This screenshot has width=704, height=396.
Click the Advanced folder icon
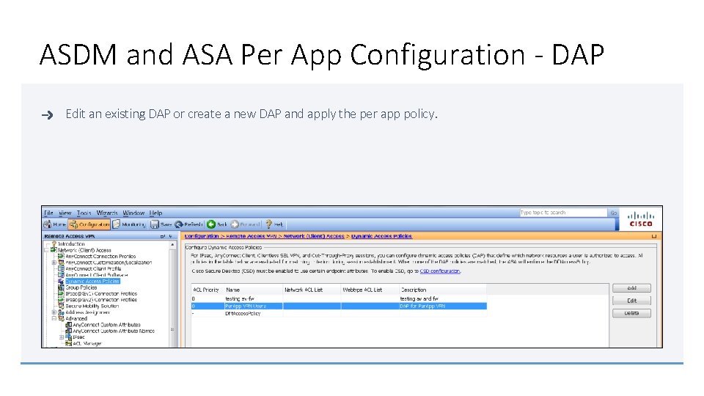[x=61, y=318]
